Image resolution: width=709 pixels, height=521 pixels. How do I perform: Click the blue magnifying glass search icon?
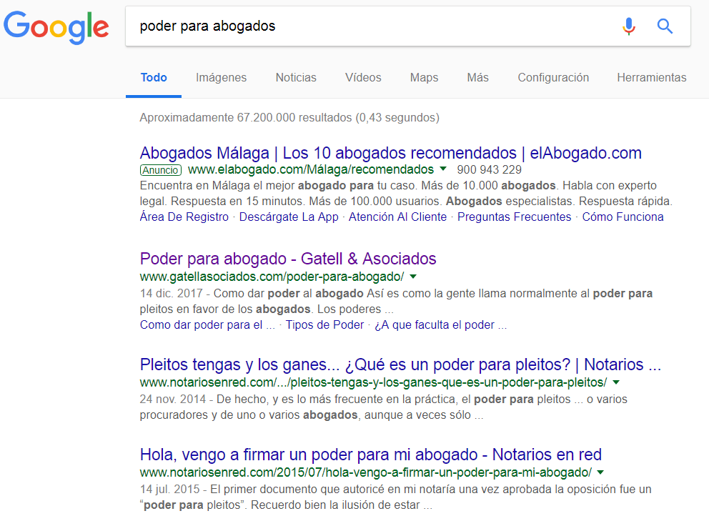point(665,26)
